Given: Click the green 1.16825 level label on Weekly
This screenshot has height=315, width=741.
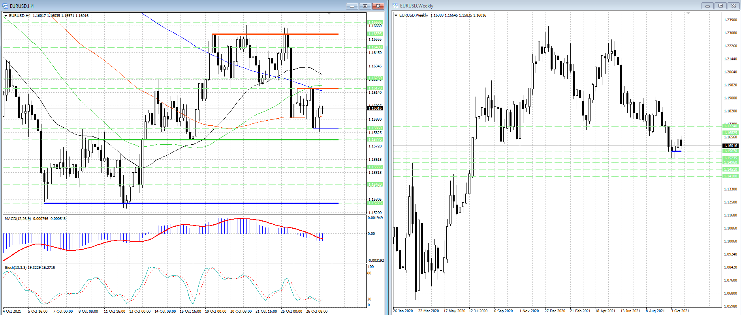Looking at the screenshot, I should (730, 133).
